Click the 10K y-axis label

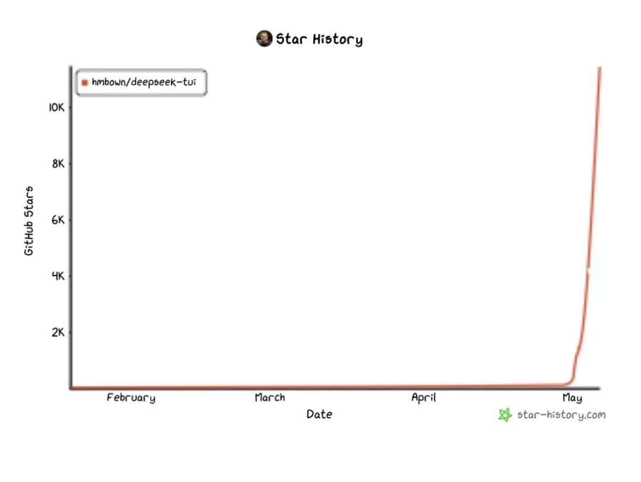pyautogui.click(x=57, y=107)
